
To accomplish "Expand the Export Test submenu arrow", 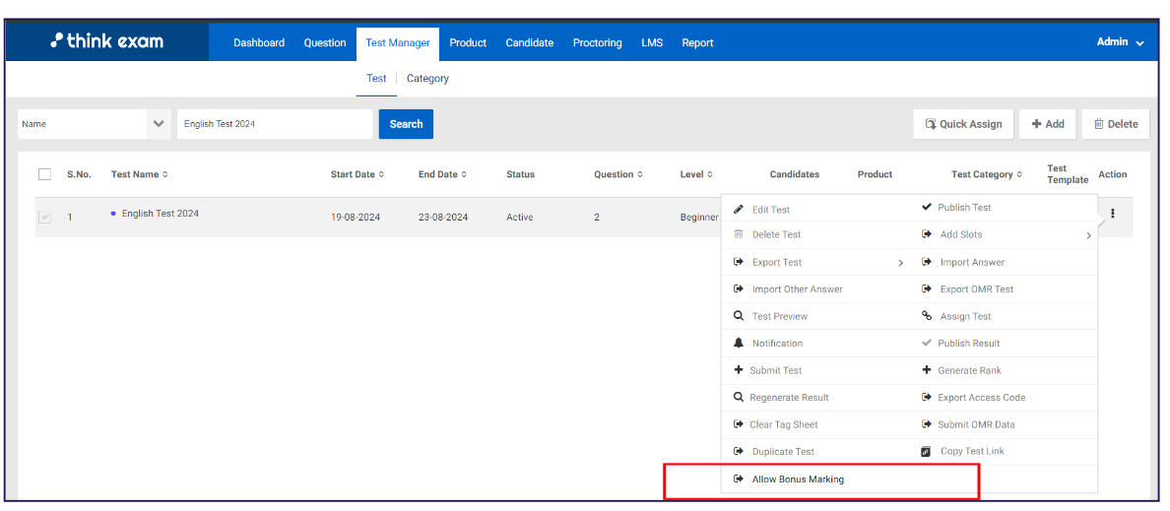I will 900,263.
